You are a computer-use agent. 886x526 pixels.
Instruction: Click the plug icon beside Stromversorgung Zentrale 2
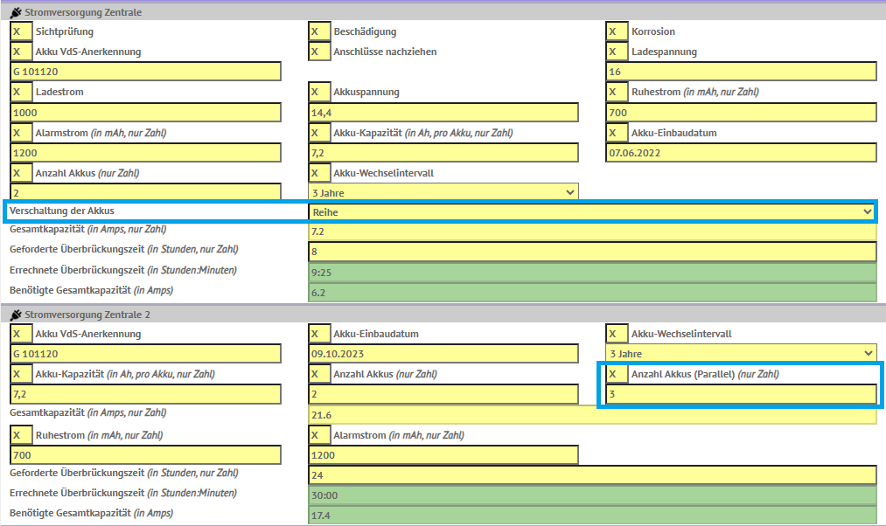point(16,315)
